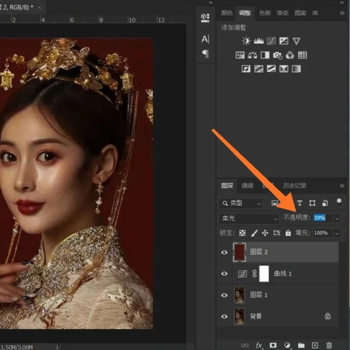Toggle lock all (padlock in 锁定 row)
Screen dimensions: 350x350
point(288,233)
